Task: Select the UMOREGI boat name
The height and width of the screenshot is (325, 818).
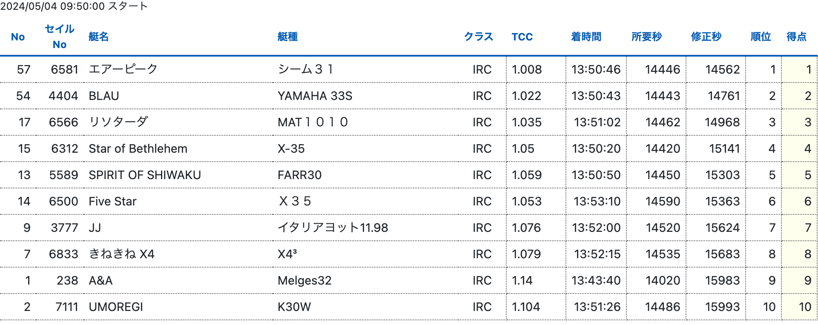Action: point(116,307)
